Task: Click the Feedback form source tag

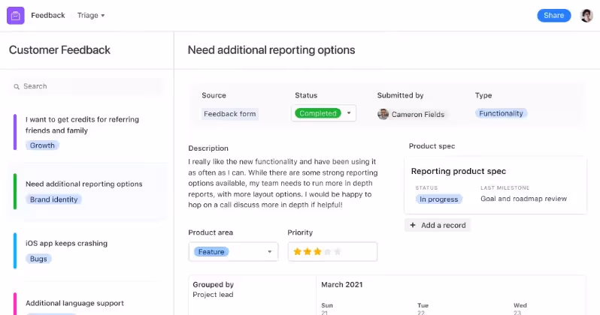Action: (x=229, y=114)
